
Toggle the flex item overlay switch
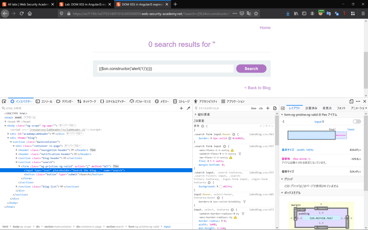pos(357,121)
